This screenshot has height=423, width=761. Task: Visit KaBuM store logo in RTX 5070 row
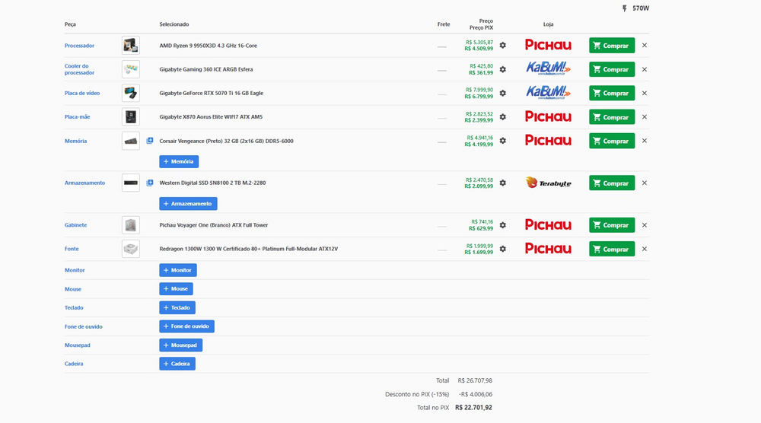tap(548, 92)
